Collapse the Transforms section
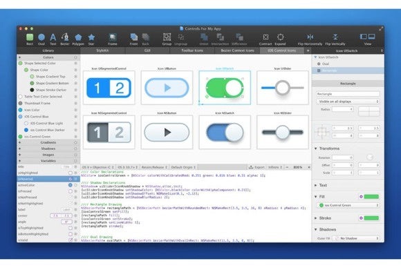This screenshot has width=401, height=268. coord(315,149)
